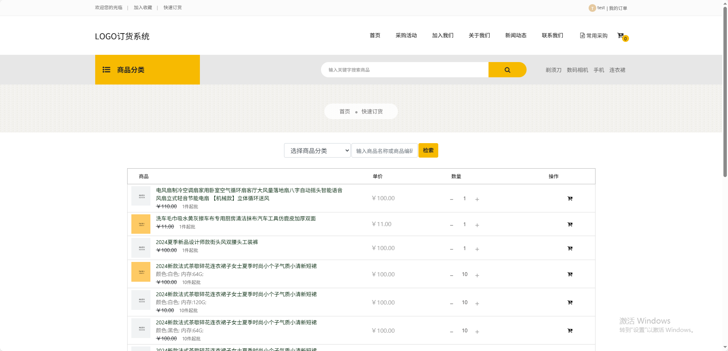Add the car wash towel to cart
728x351 pixels.
pos(570,224)
